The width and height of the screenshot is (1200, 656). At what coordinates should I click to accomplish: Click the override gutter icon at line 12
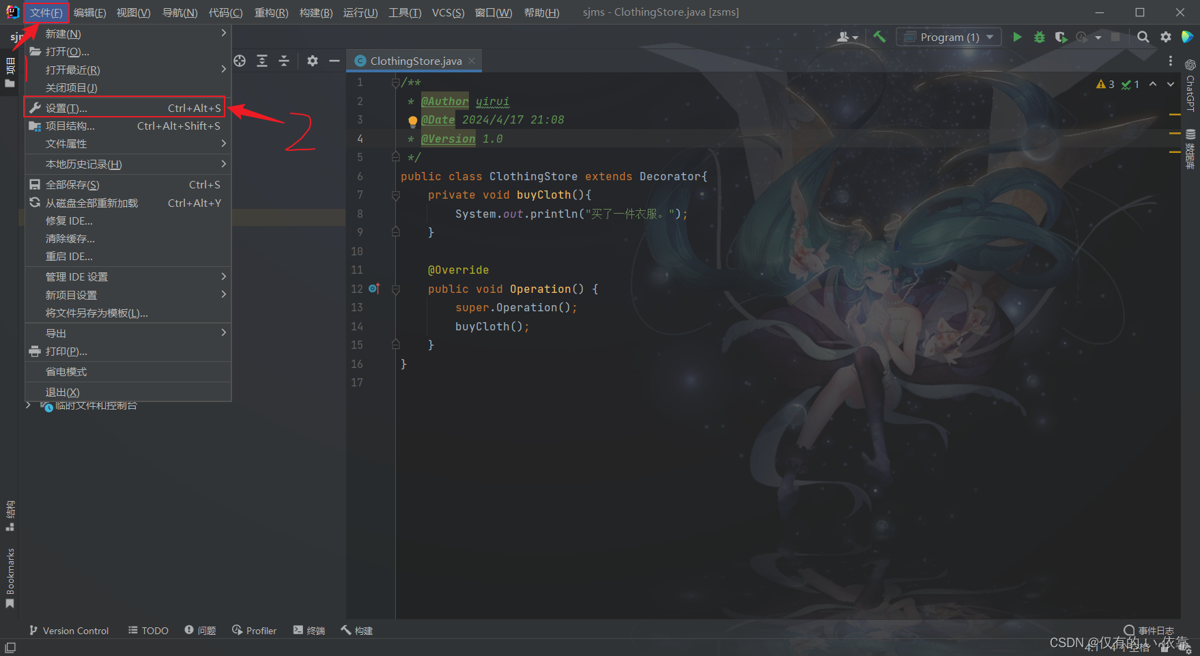click(x=374, y=289)
